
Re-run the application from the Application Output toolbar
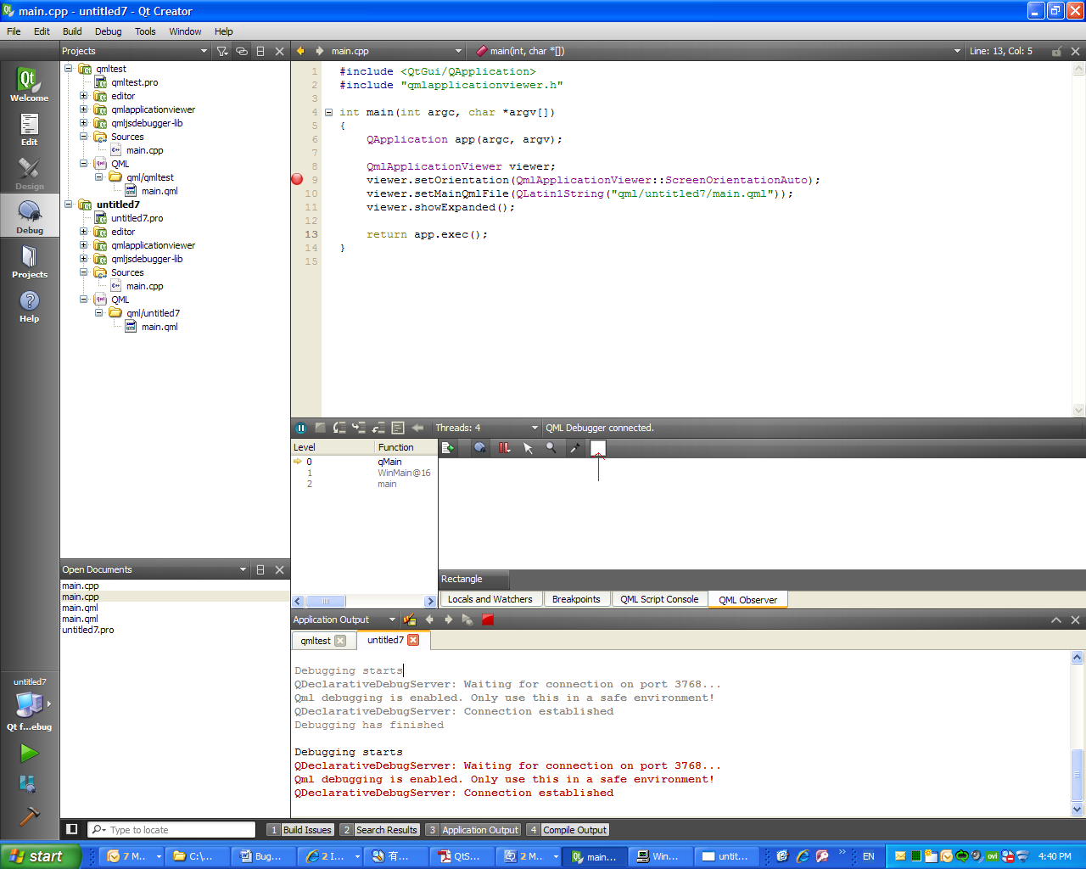pyautogui.click(x=467, y=620)
